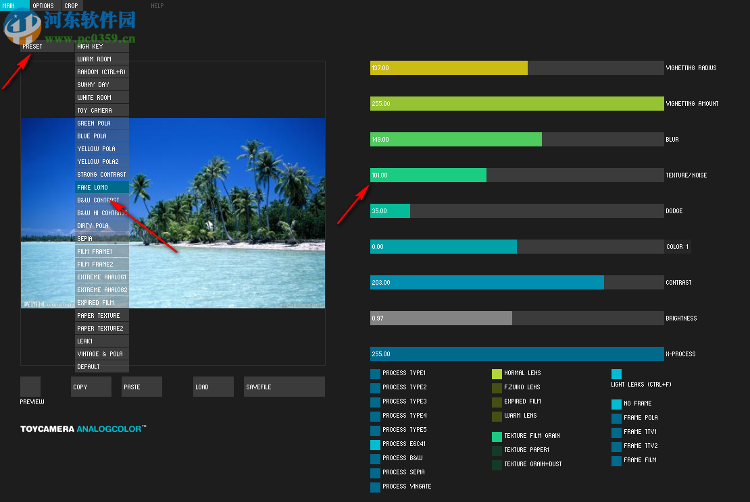
Task: Click the PASTE button
Action: pyautogui.click(x=142, y=387)
